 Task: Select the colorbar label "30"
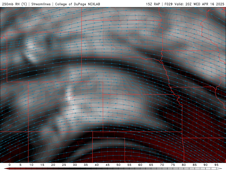click(x=75, y=165)
